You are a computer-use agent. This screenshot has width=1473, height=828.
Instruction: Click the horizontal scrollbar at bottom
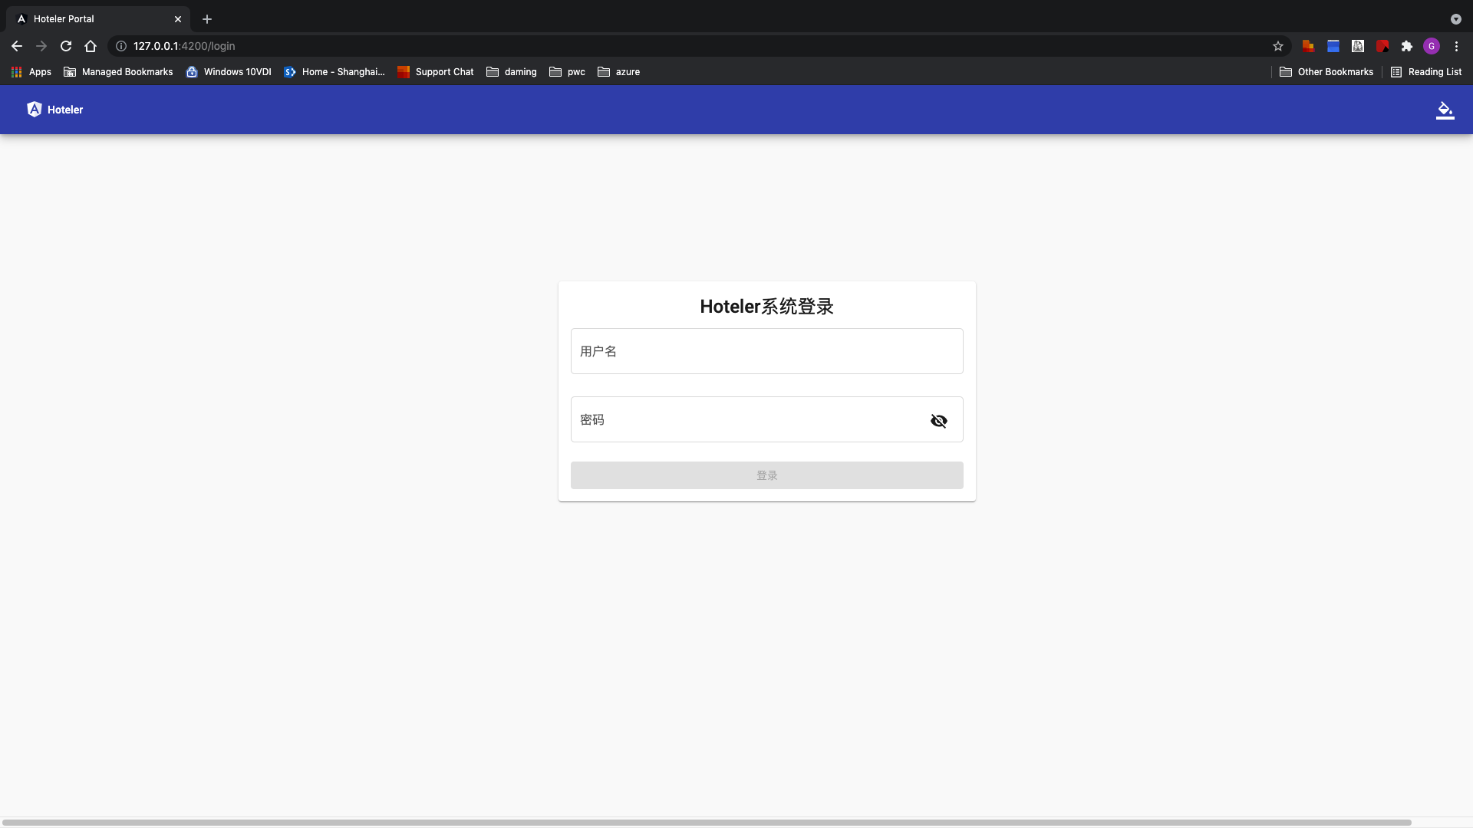(x=706, y=822)
